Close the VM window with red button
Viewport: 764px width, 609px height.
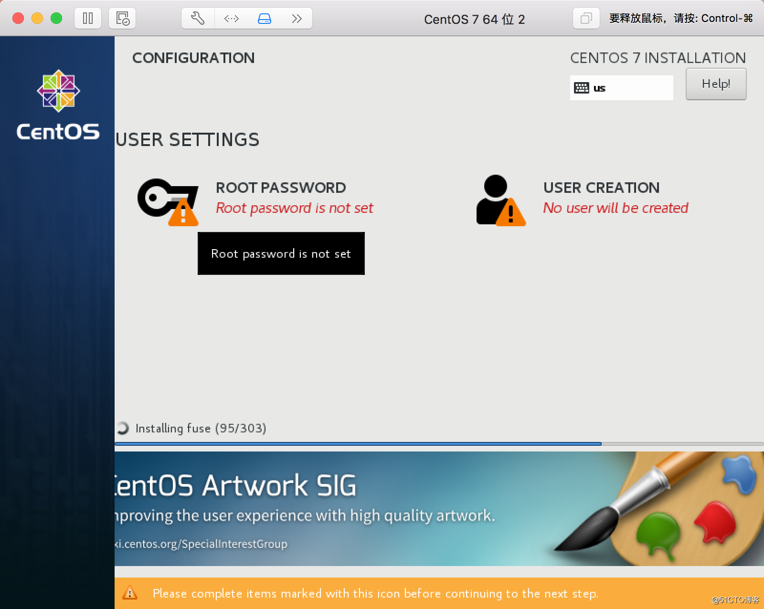pyautogui.click(x=18, y=18)
